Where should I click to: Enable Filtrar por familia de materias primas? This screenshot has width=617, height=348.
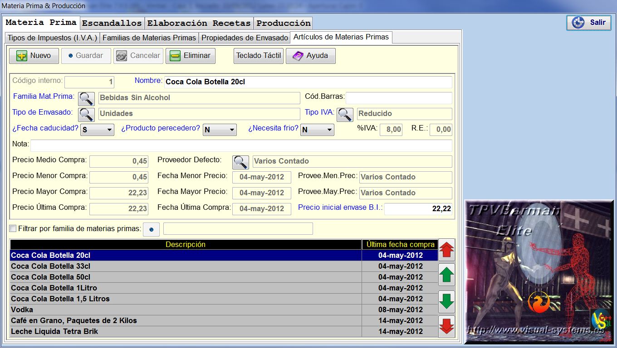(x=13, y=229)
